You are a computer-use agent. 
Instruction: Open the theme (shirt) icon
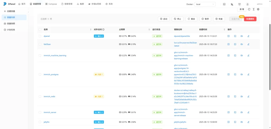click(x=240, y=4)
